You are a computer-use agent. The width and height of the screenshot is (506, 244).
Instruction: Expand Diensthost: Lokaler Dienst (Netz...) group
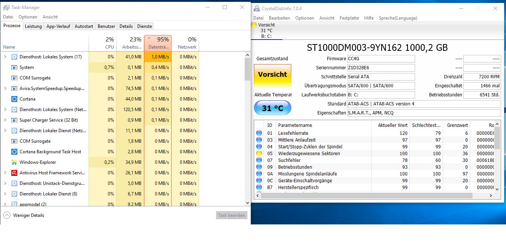tap(5, 131)
